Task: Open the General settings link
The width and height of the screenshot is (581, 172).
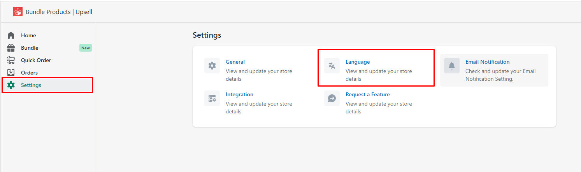Action: click(235, 62)
